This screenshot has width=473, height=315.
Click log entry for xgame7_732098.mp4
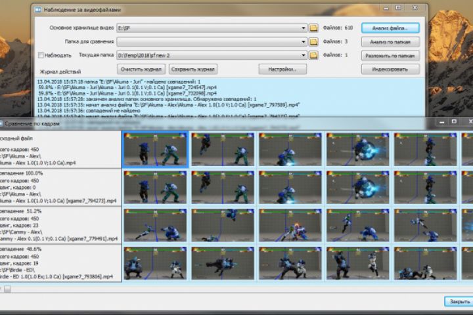127,93
